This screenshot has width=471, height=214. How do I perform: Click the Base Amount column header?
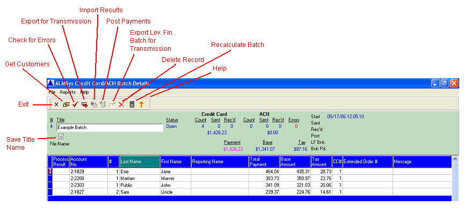click(x=295, y=162)
